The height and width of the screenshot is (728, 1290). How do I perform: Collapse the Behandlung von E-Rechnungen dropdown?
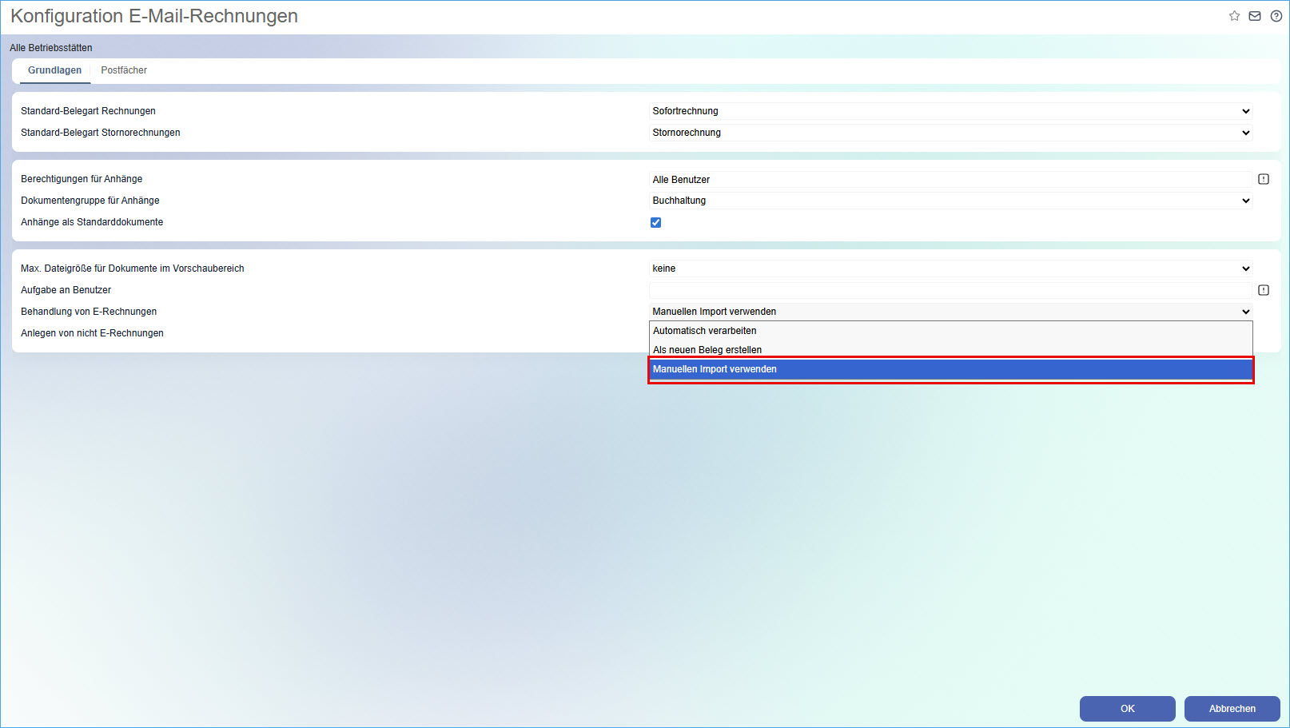tap(951, 312)
